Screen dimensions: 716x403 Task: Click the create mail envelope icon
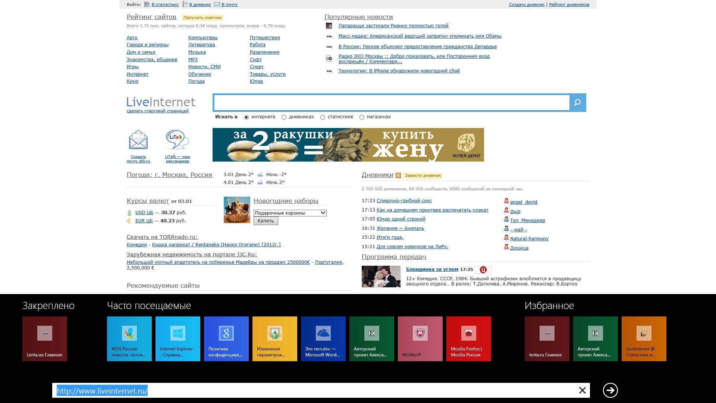tap(138, 140)
